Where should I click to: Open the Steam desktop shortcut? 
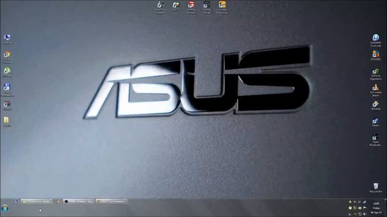[x=376, y=122]
